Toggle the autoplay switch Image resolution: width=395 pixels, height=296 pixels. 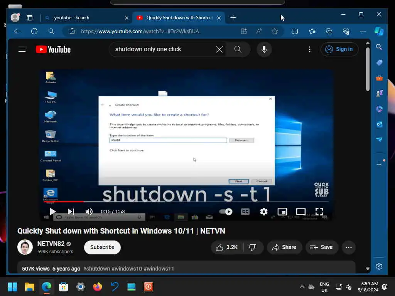click(x=226, y=212)
